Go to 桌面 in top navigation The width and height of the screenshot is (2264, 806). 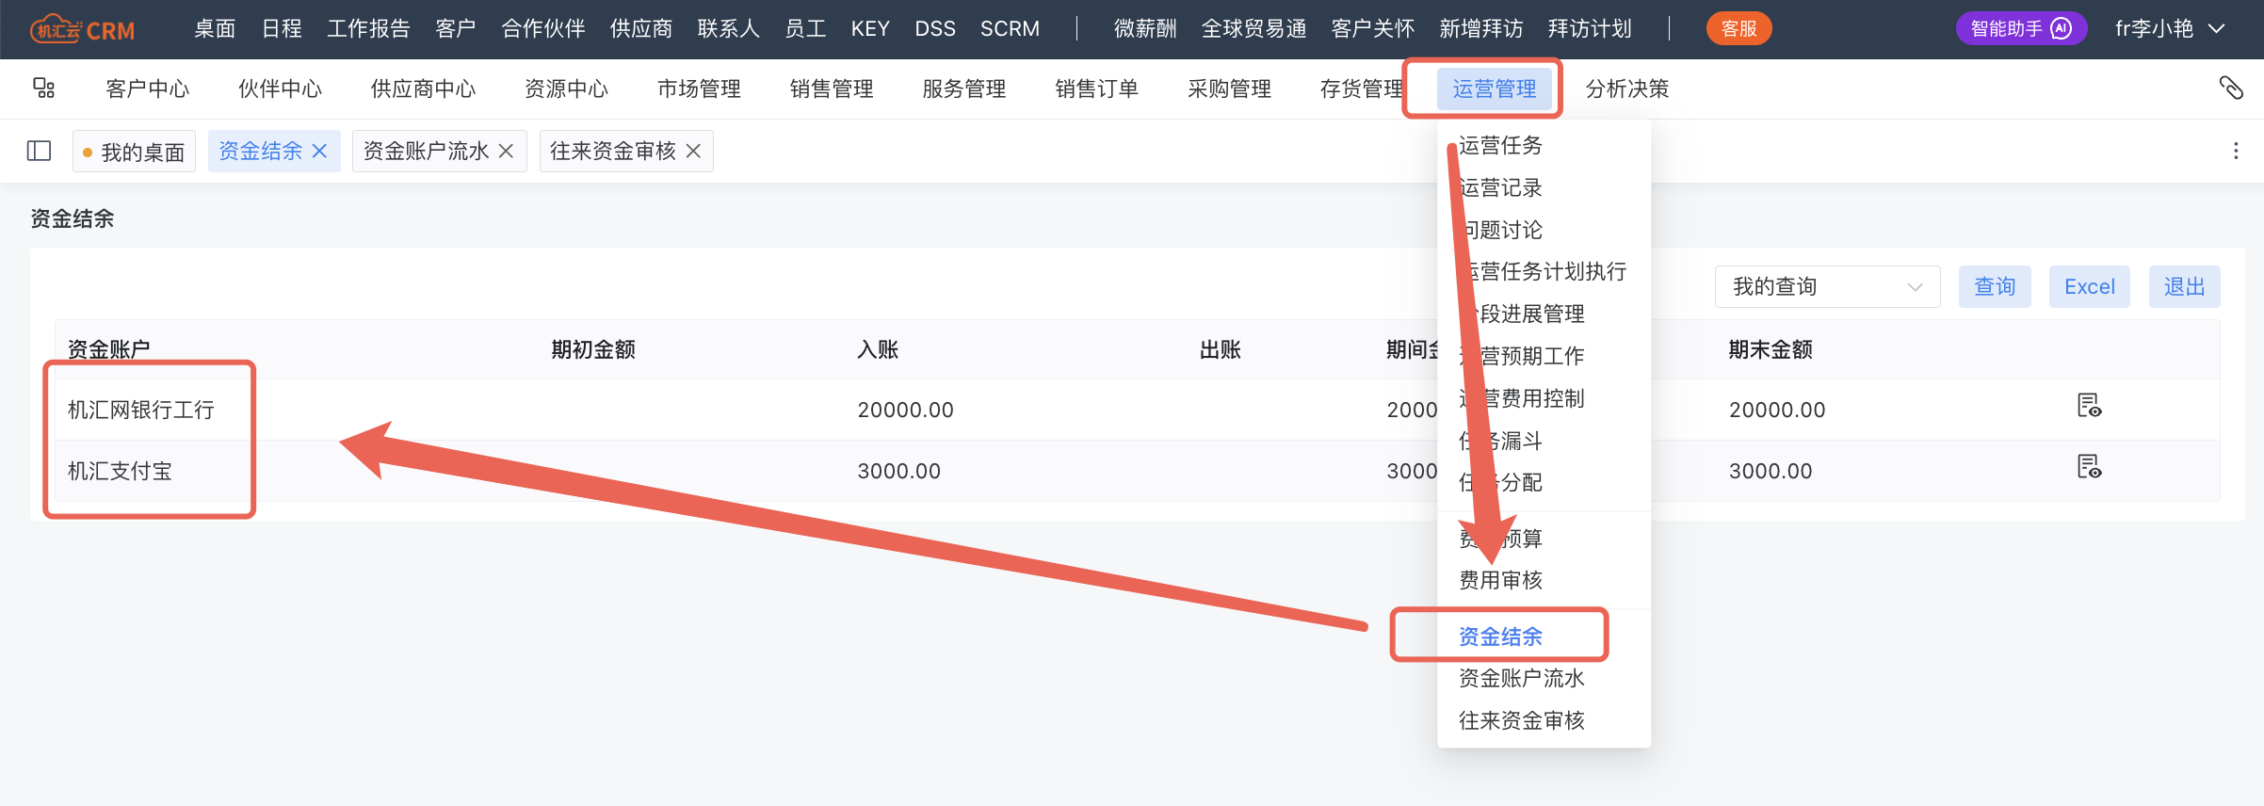[215, 29]
